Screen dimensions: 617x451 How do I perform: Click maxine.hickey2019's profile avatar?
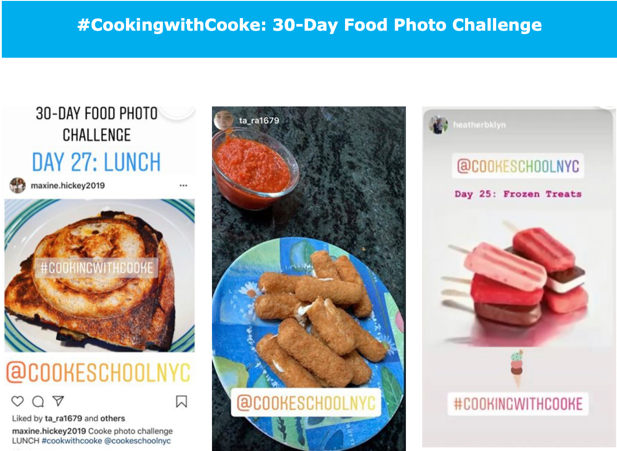[x=18, y=185]
